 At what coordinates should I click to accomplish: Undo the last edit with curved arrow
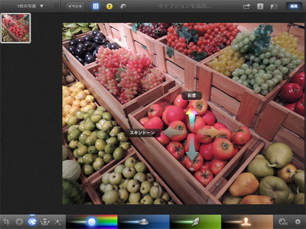[123, 6]
